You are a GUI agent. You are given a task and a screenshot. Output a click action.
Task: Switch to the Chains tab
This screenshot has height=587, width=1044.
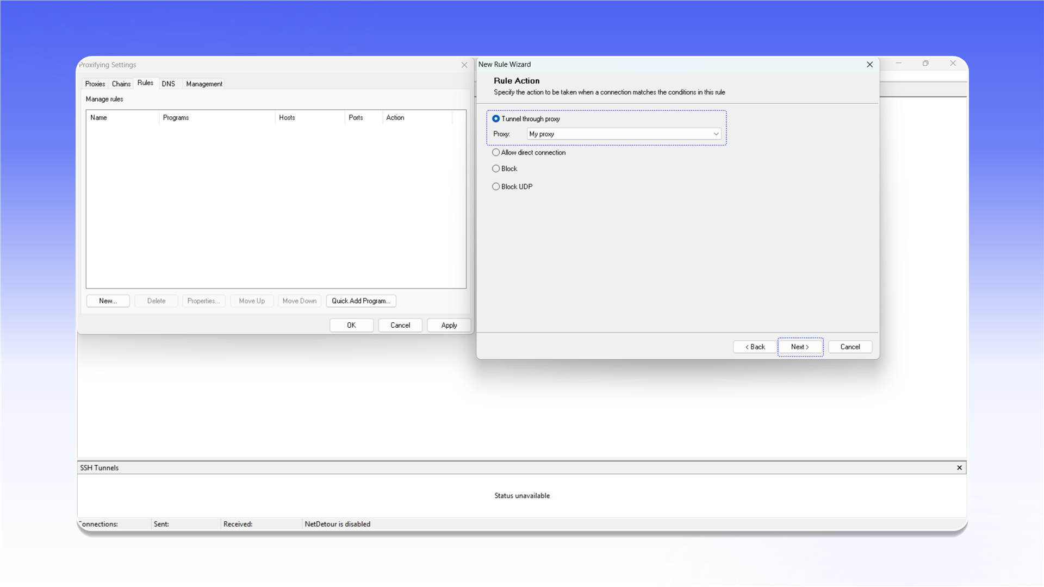[x=121, y=84]
